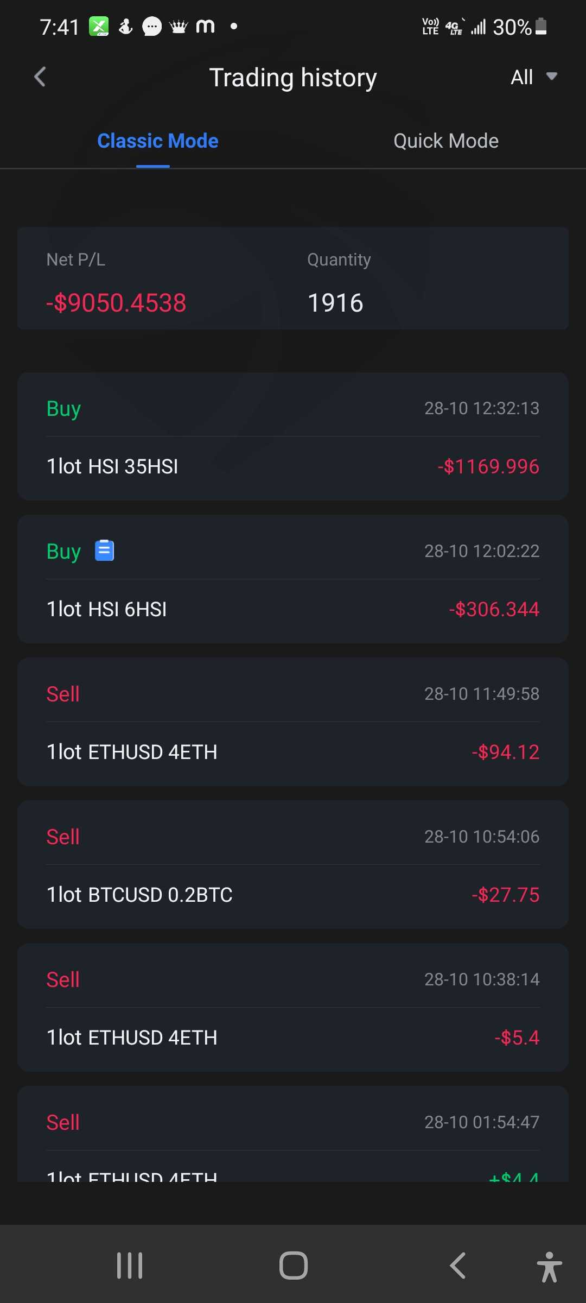Tap the Android navigation back arrow
586x1303 pixels.
(x=457, y=1266)
